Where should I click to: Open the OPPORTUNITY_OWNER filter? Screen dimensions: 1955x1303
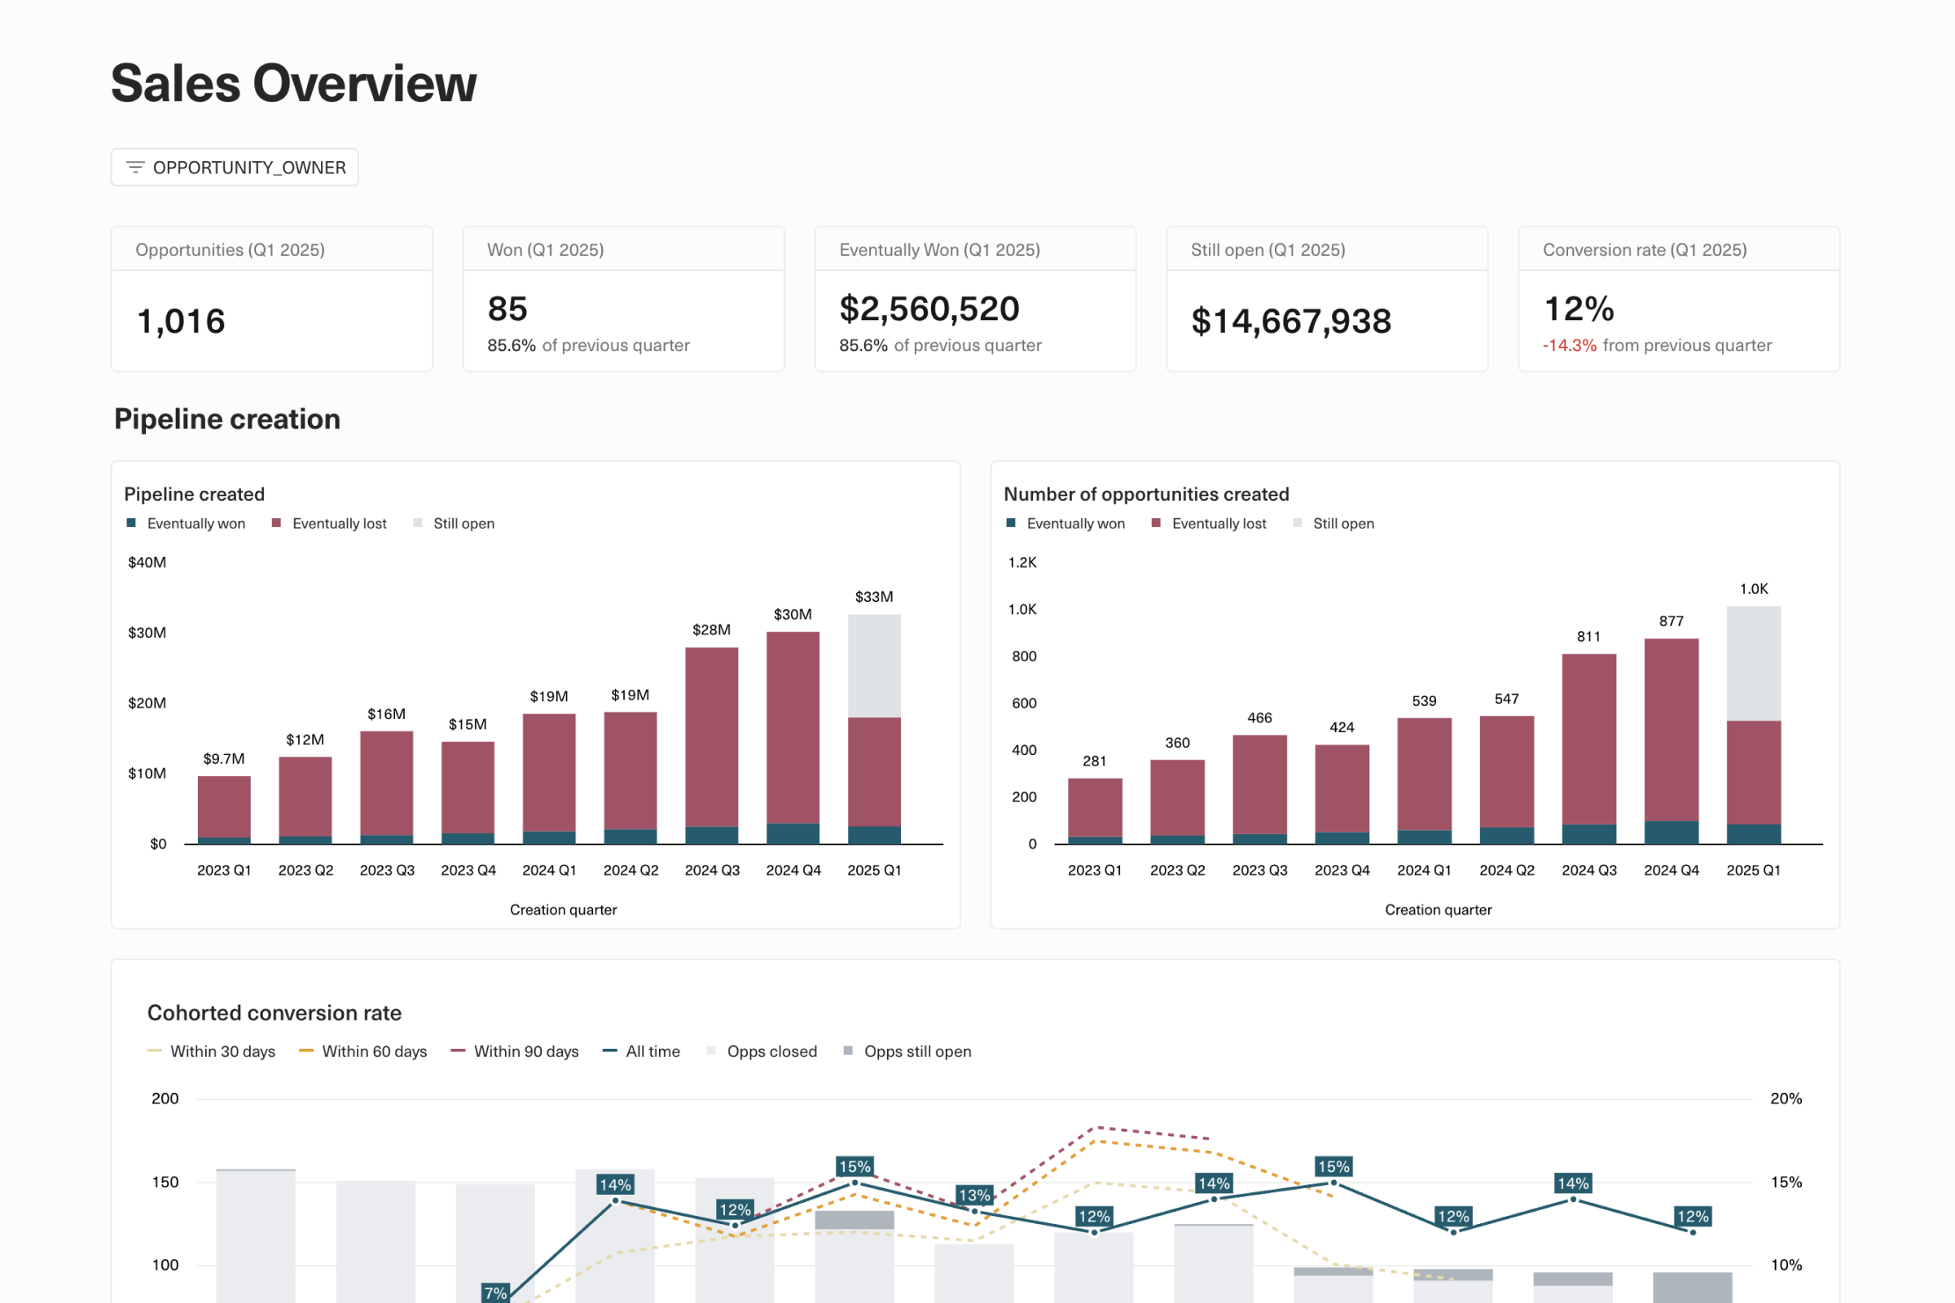coord(235,167)
